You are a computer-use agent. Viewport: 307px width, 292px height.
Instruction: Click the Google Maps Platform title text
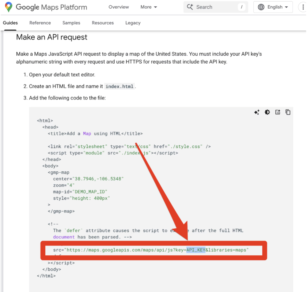click(51, 7)
